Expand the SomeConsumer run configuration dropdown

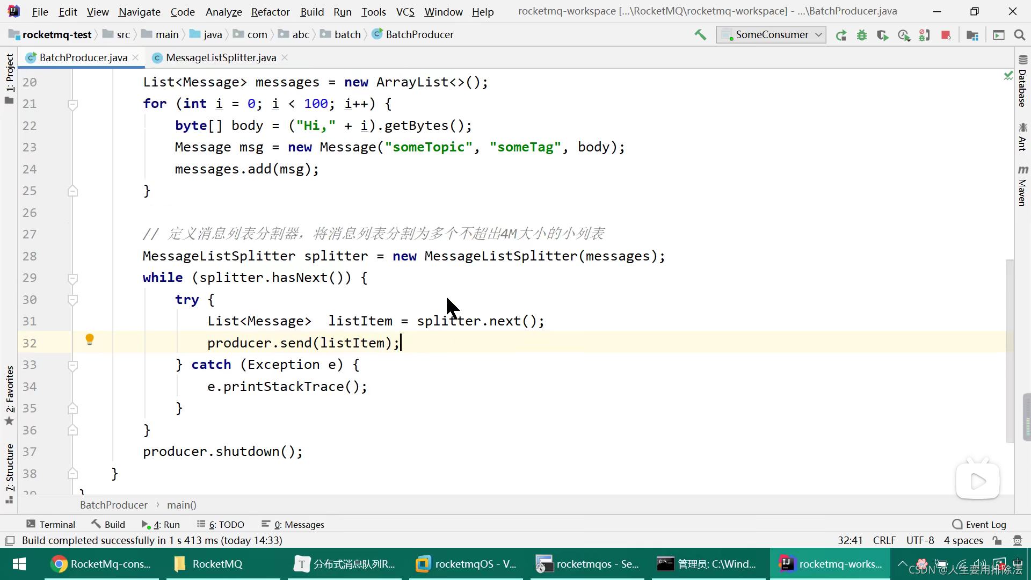tap(818, 34)
